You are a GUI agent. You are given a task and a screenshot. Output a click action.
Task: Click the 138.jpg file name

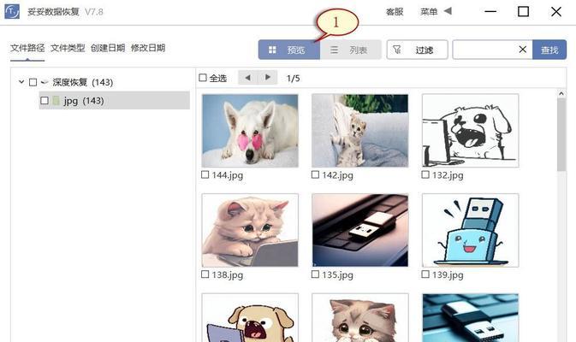pos(228,274)
